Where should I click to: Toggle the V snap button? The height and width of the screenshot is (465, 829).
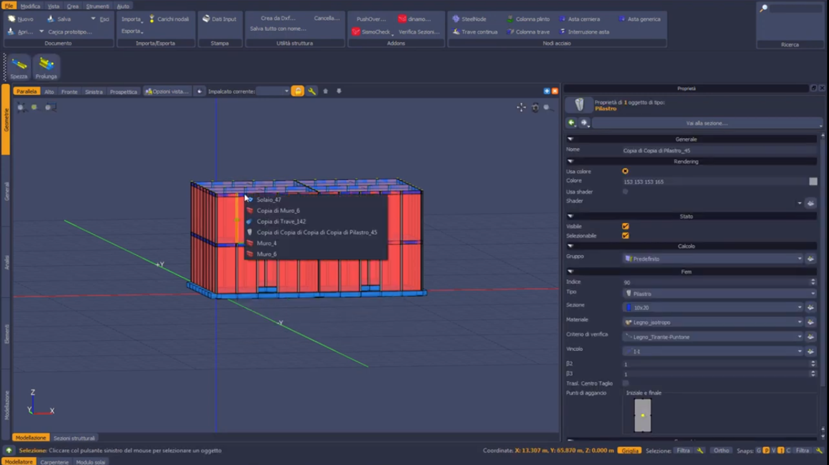point(773,451)
